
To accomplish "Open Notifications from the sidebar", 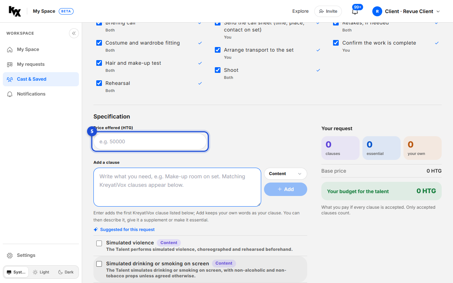I will (x=41, y=94).
